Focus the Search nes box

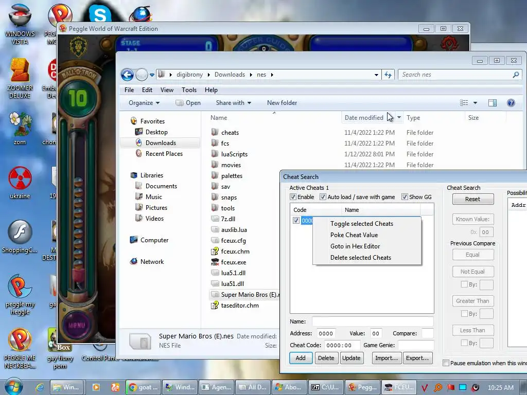455,75
